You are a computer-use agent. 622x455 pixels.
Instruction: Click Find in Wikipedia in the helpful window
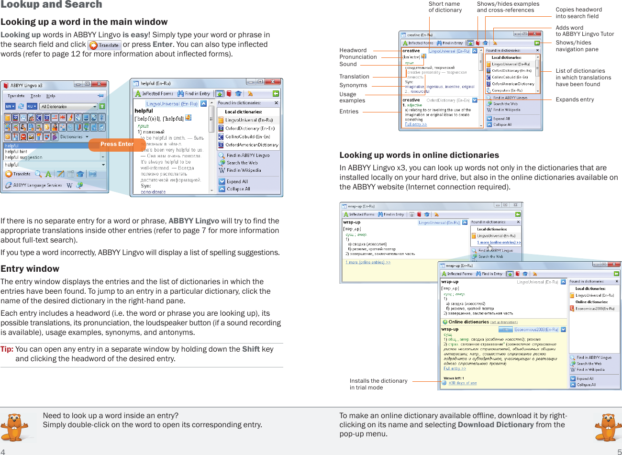point(240,170)
